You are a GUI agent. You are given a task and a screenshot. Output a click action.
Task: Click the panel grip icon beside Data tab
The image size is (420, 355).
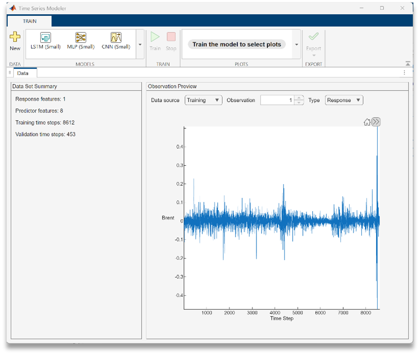[x=10, y=73]
